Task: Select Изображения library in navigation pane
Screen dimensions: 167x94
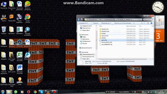Action: click(86, 41)
